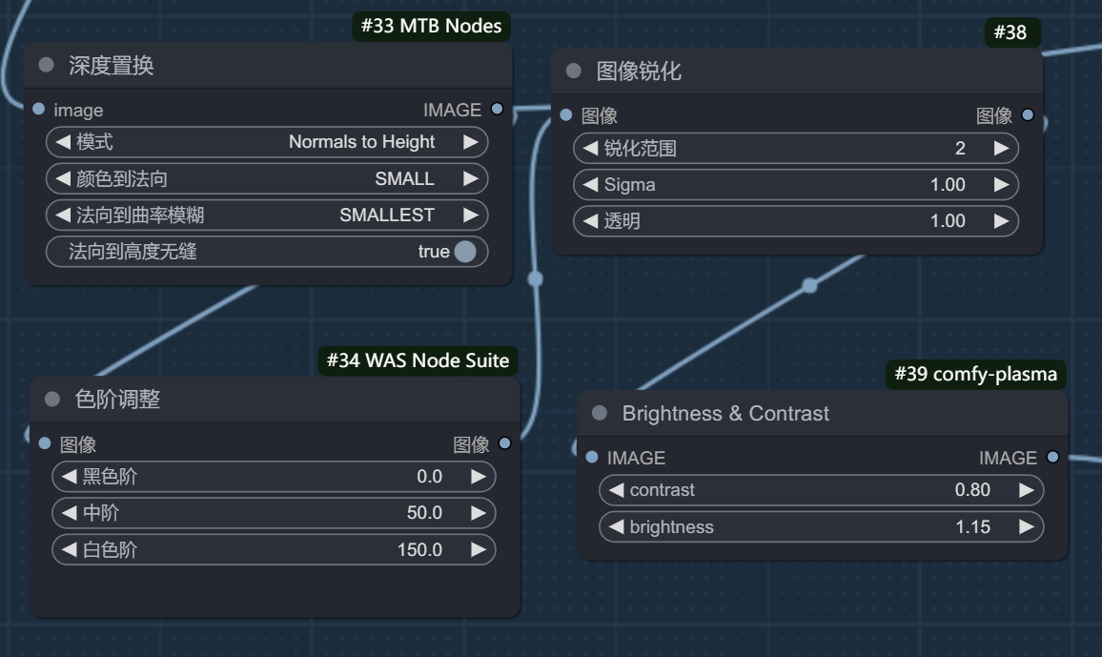This screenshot has width=1102, height=657.
Task: Click the #39 comfy-plasma badge
Action: click(975, 374)
